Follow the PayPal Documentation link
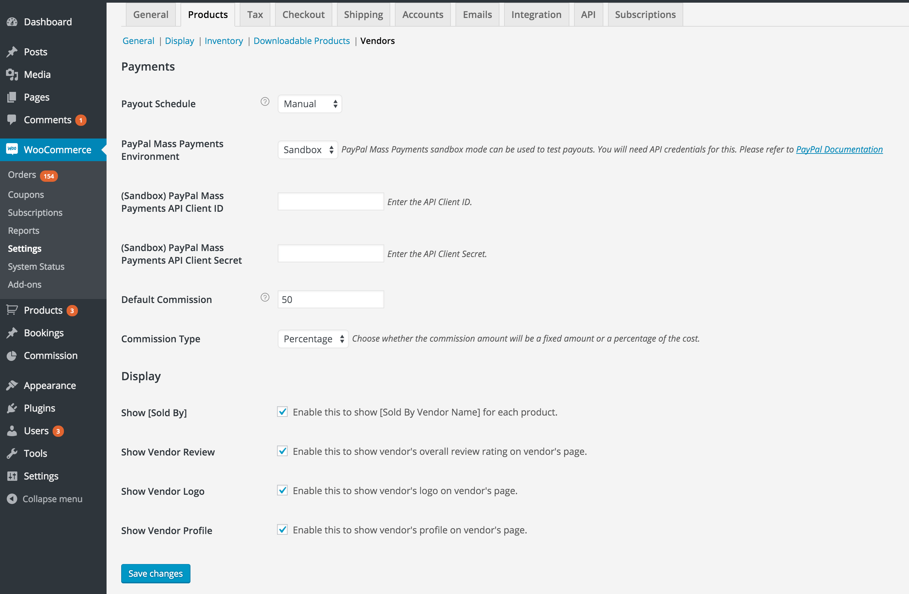 (839, 149)
